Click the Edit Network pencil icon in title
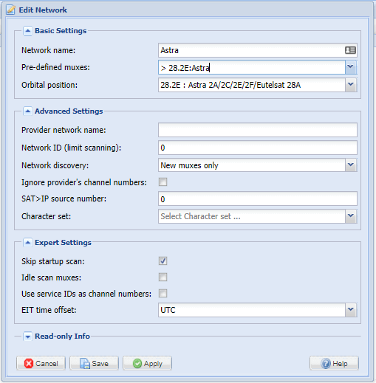Viewport: 376px width, 383px height. (x=11, y=10)
